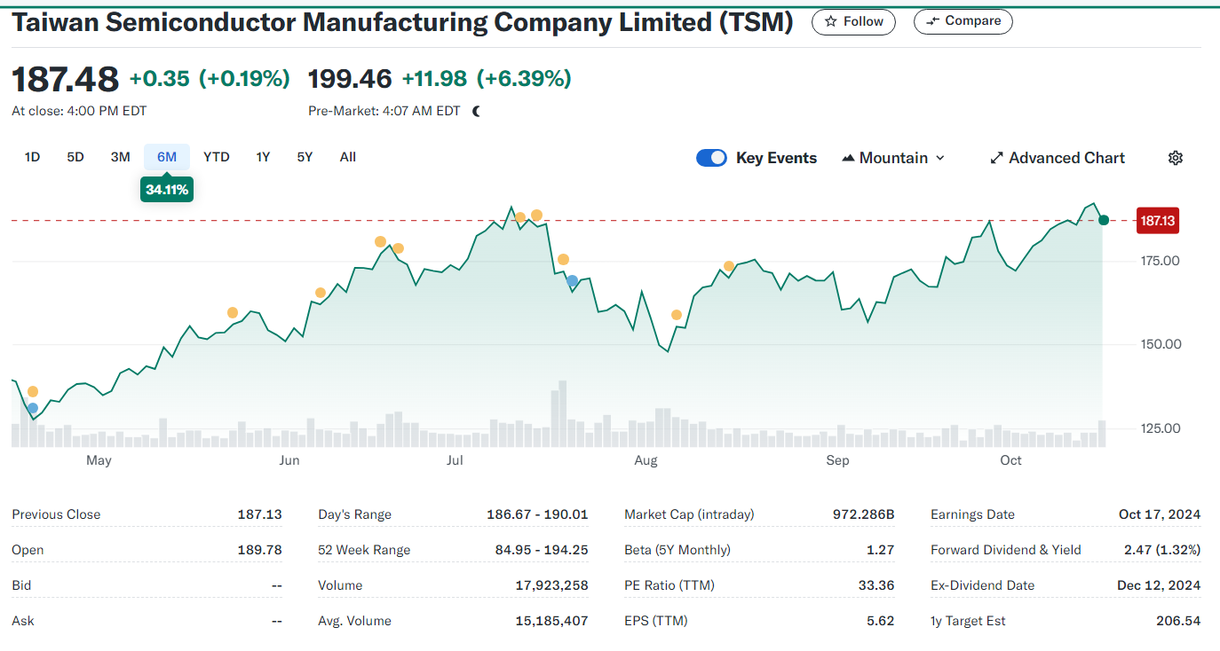The image size is (1220, 651).
Task: Open the Compare stocks button
Action: click(963, 21)
